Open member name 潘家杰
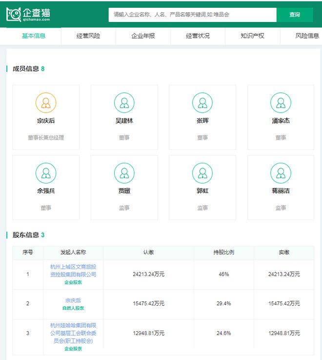322x360 pixels. point(281,121)
